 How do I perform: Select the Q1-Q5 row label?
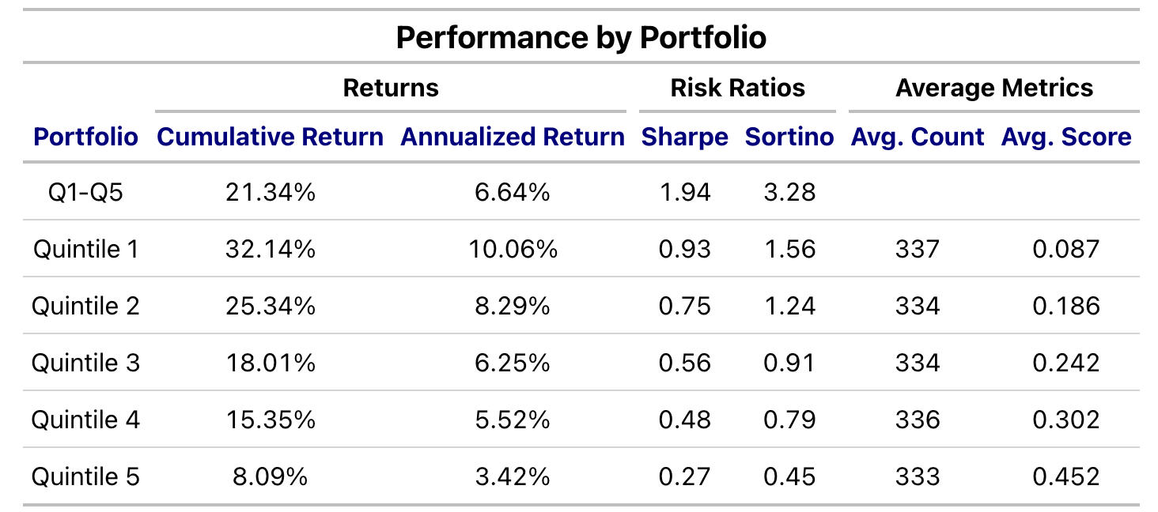coord(85,192)
